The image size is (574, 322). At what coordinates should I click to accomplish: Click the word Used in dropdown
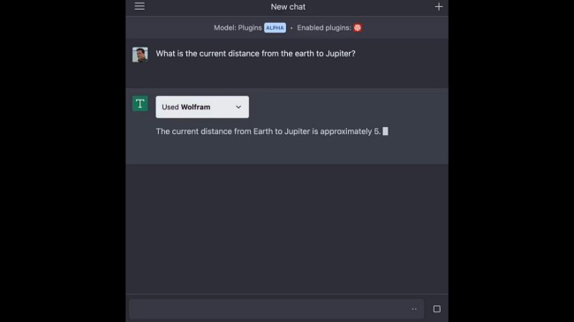coord(170,107)
